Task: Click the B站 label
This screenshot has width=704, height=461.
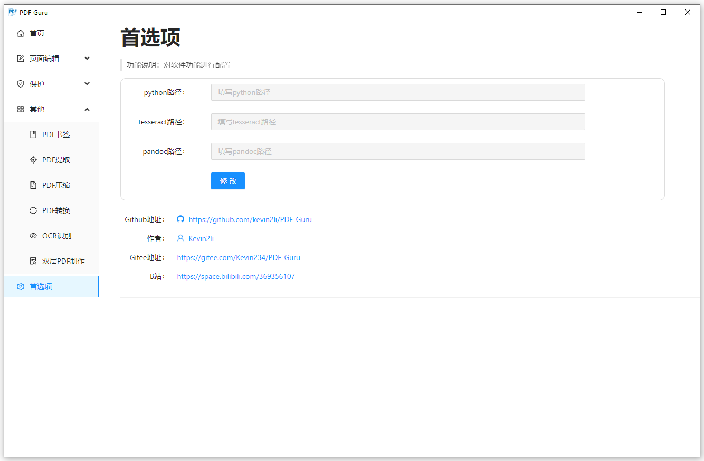Action: [x=157, y=276]
